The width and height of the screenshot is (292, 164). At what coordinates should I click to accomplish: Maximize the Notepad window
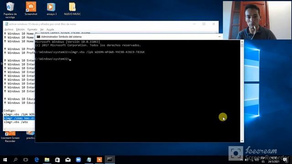pos(204,24)
